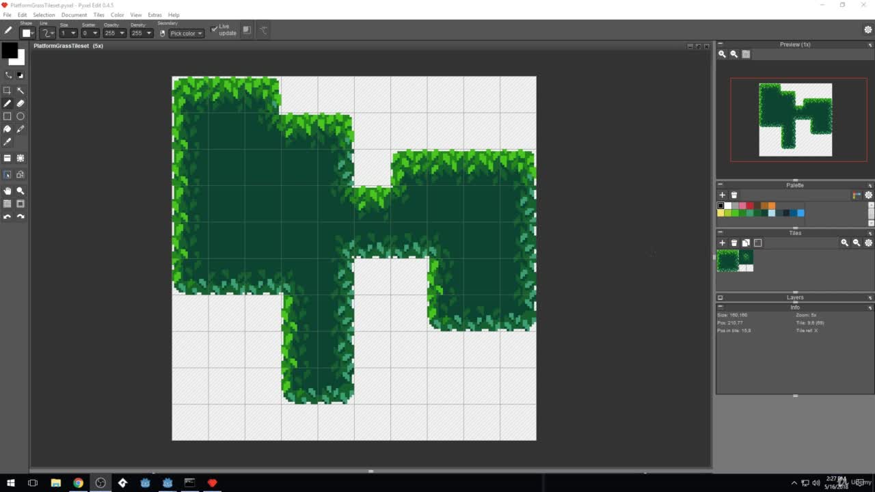Zoom out the Preview panel

[734, 54]
